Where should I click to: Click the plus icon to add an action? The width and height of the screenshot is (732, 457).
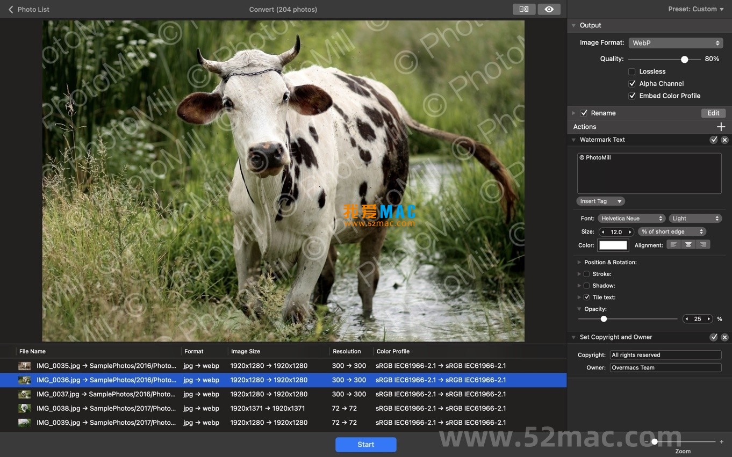point(721,126)
